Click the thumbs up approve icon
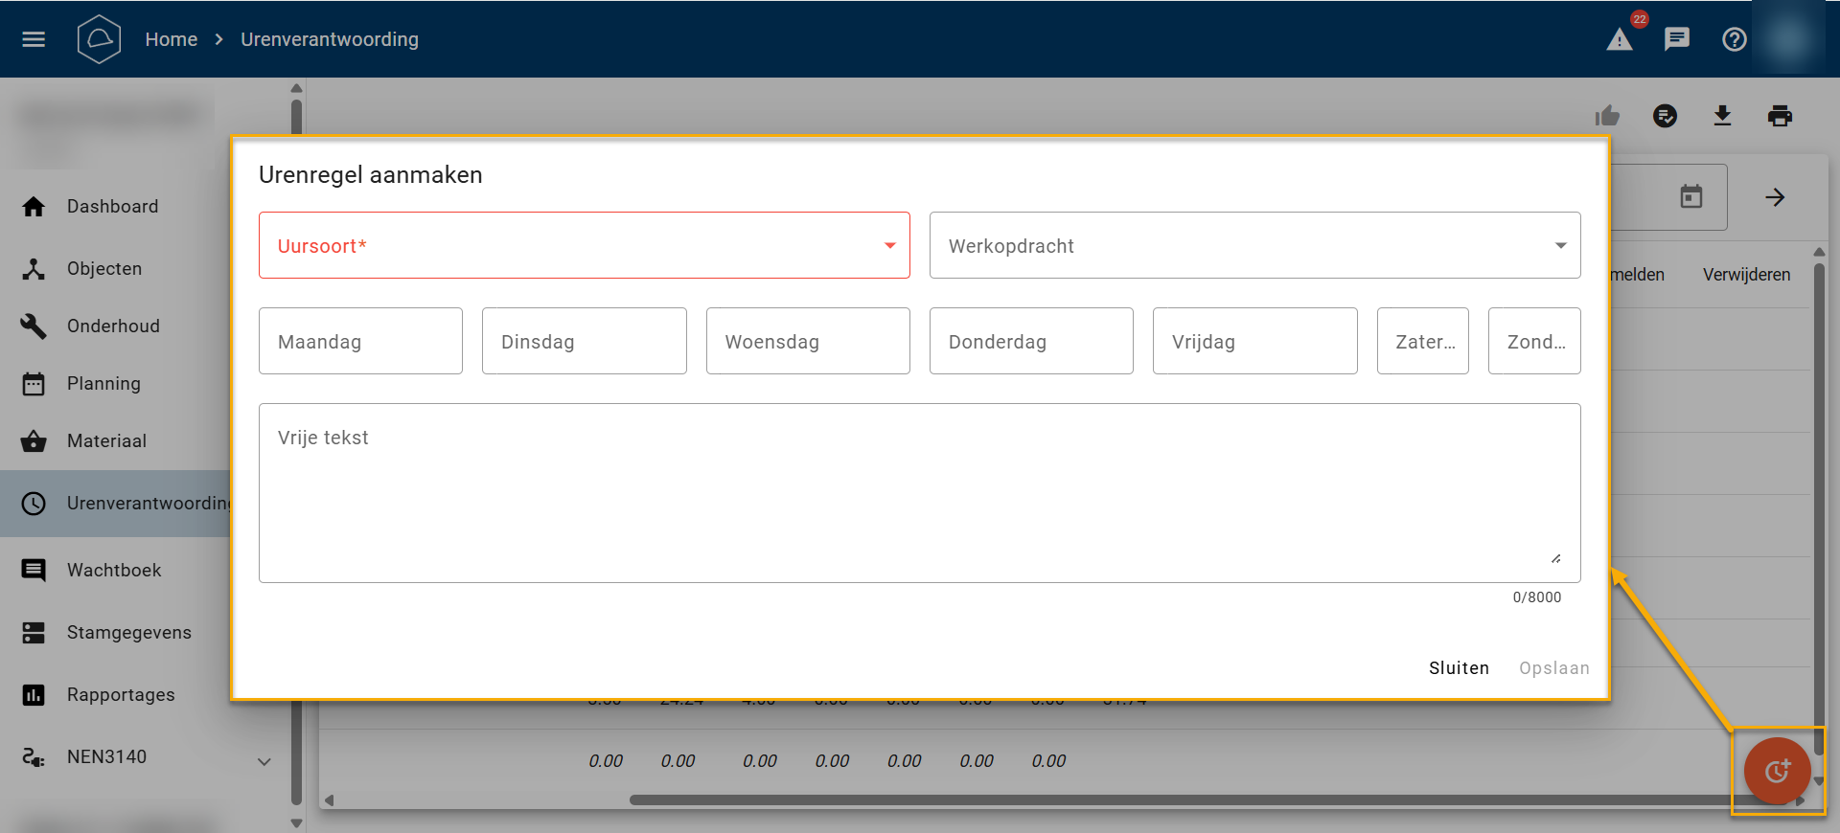 [x=1607, y=116]
